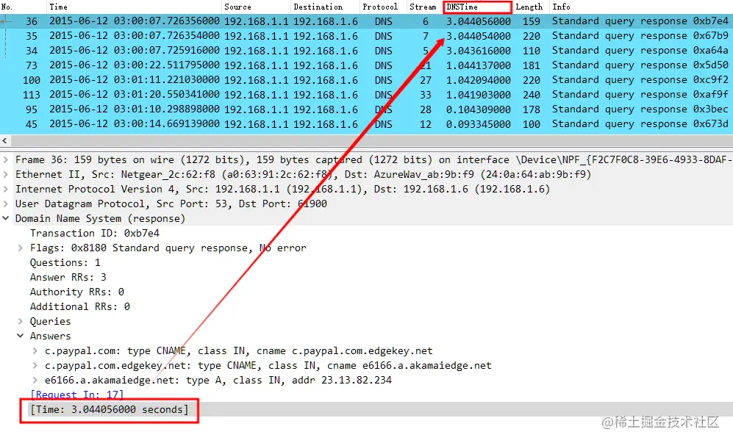Image resolution: width=733 pixels, height=443 pixels.
Task: Select the Answer RRs: 3 field
Action: [68, 277]
